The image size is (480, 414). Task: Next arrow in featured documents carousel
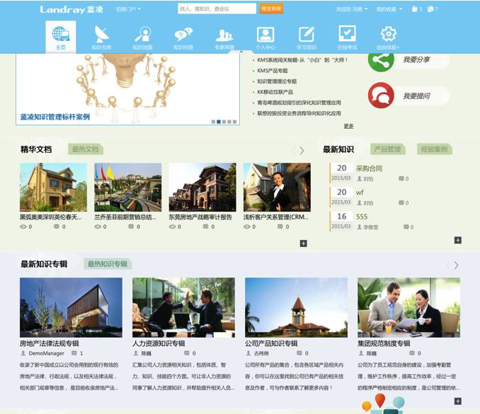[302, 151]
